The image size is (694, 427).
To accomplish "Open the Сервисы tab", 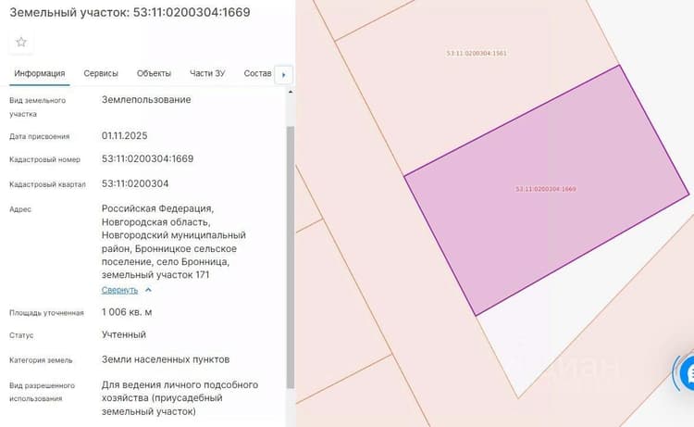I will 101,73.
